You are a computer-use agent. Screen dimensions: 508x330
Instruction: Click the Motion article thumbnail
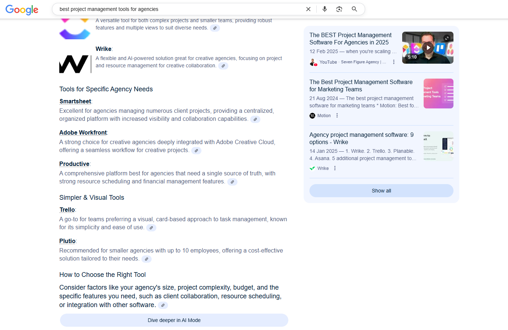439,94
